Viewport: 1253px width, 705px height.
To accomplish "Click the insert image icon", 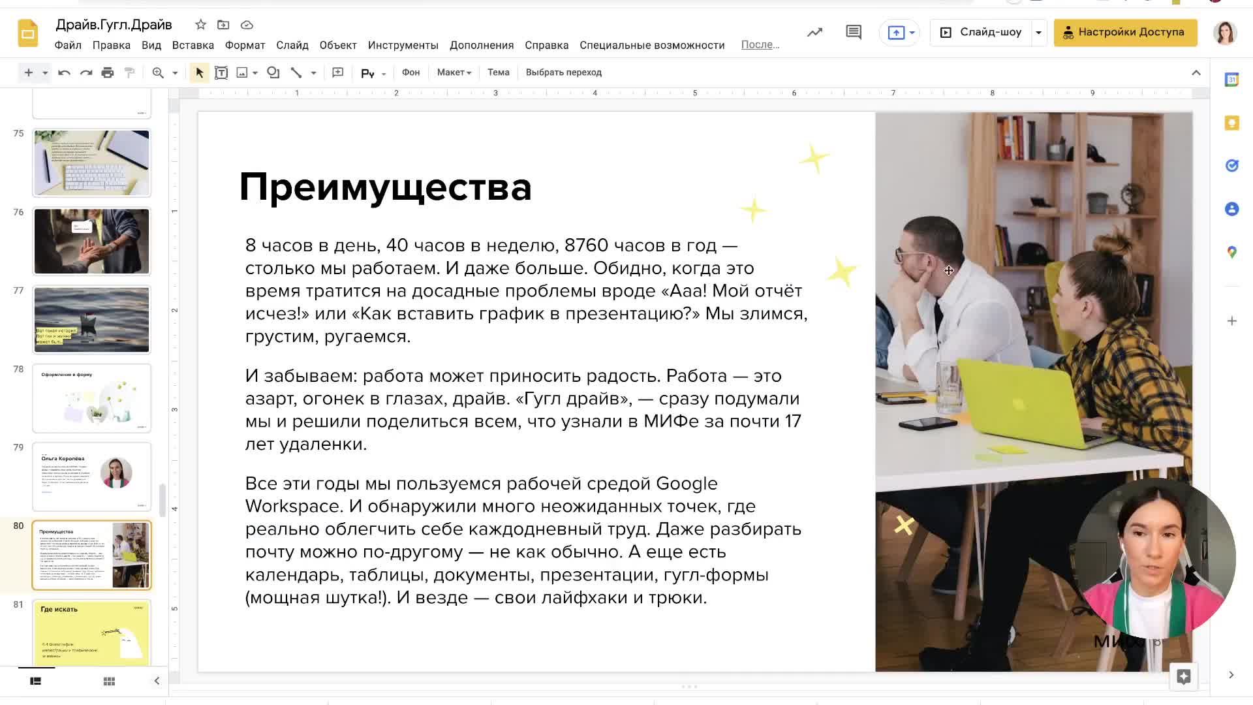I will point(242,72).
